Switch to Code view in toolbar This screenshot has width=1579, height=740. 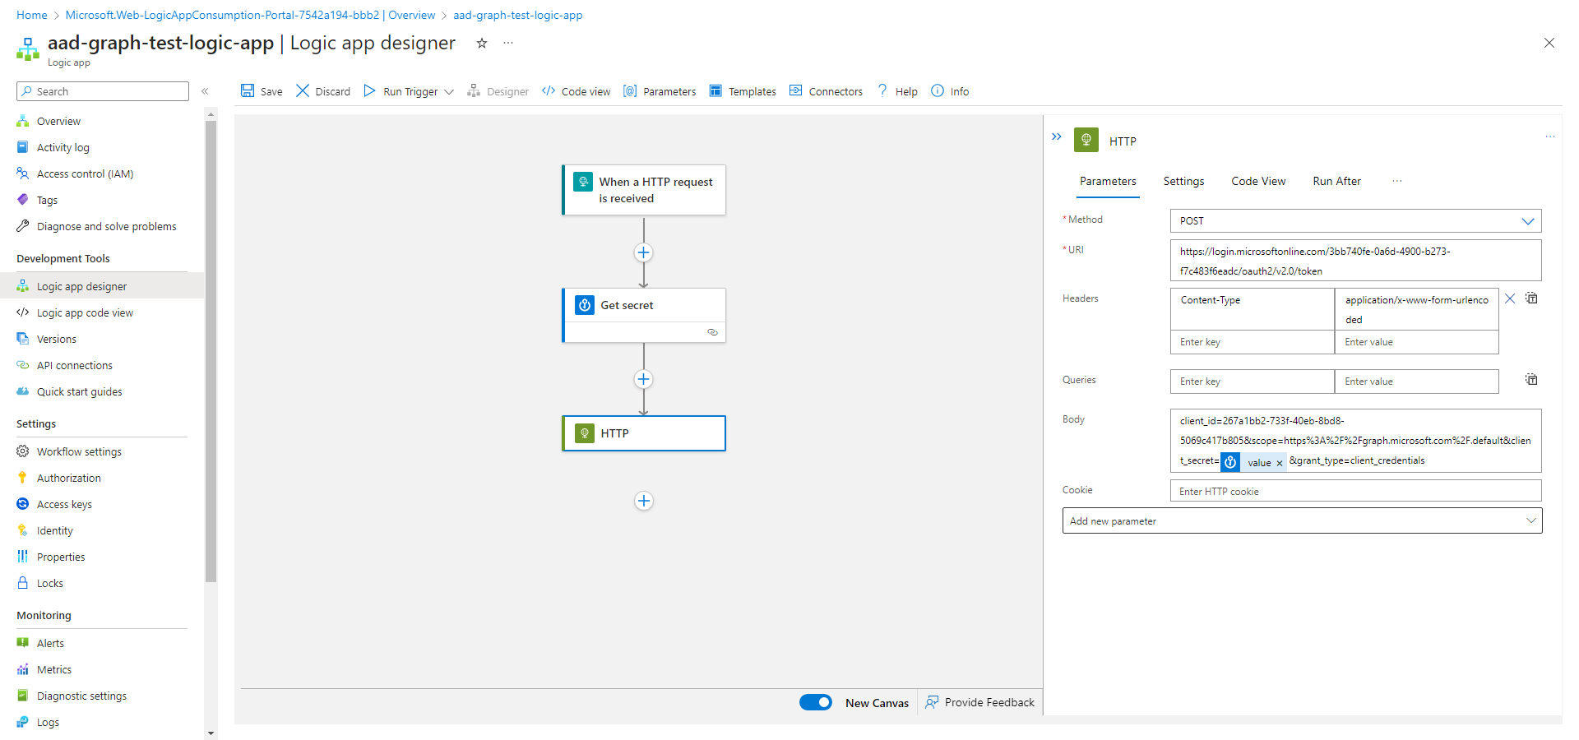(576, 91)
